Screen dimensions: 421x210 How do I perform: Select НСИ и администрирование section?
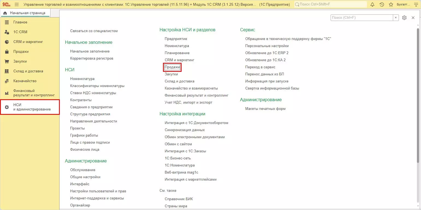pyautogui.click(x=30, y=107)
